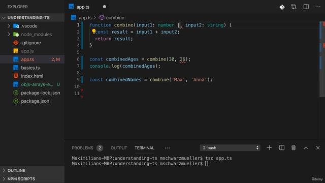Click the word 'number' on line 1
Viewport: 325px width, 183px height.
pos(166,25)
